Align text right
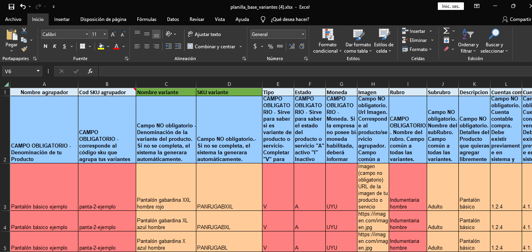Screen dimensions: 532x252 (x=156, y=46)
